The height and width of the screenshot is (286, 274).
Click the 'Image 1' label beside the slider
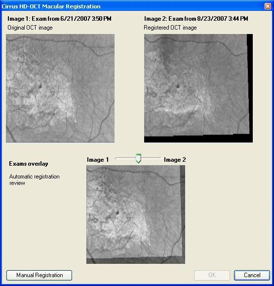coord(98,160)
